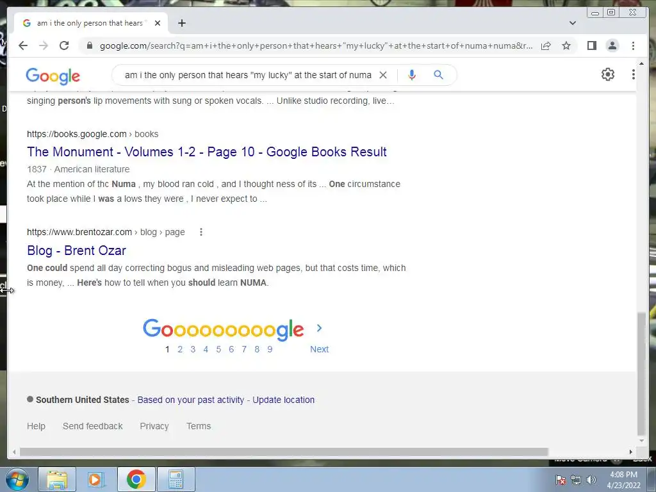
Task: Open a new tab
Action: point(181,23)
